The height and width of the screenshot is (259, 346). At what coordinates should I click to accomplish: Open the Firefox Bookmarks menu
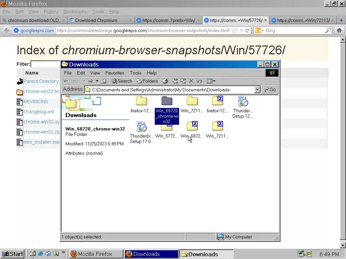point(75,12)
